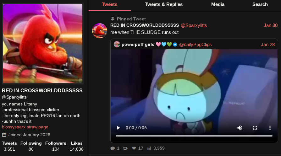This screenshot has width=281, height=156.
Task: Click the views bar chart icon
Action: coord(149,148)
